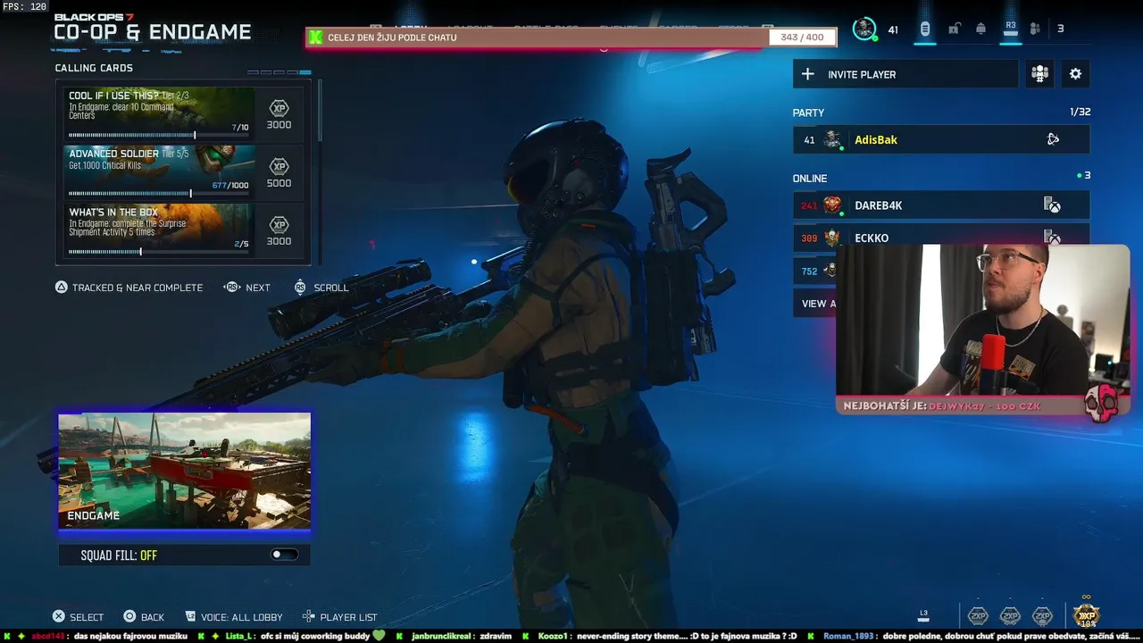Viewport: 1143px width, 643px height.
Task: Open the R3 tab icon in top bar
Action: coord(1011,28)
